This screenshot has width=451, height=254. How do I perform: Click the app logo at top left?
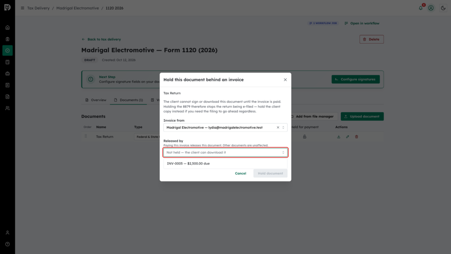click(x=7, y=7)
